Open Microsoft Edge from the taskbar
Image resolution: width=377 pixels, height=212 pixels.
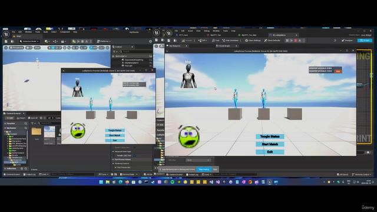(120, 182)
